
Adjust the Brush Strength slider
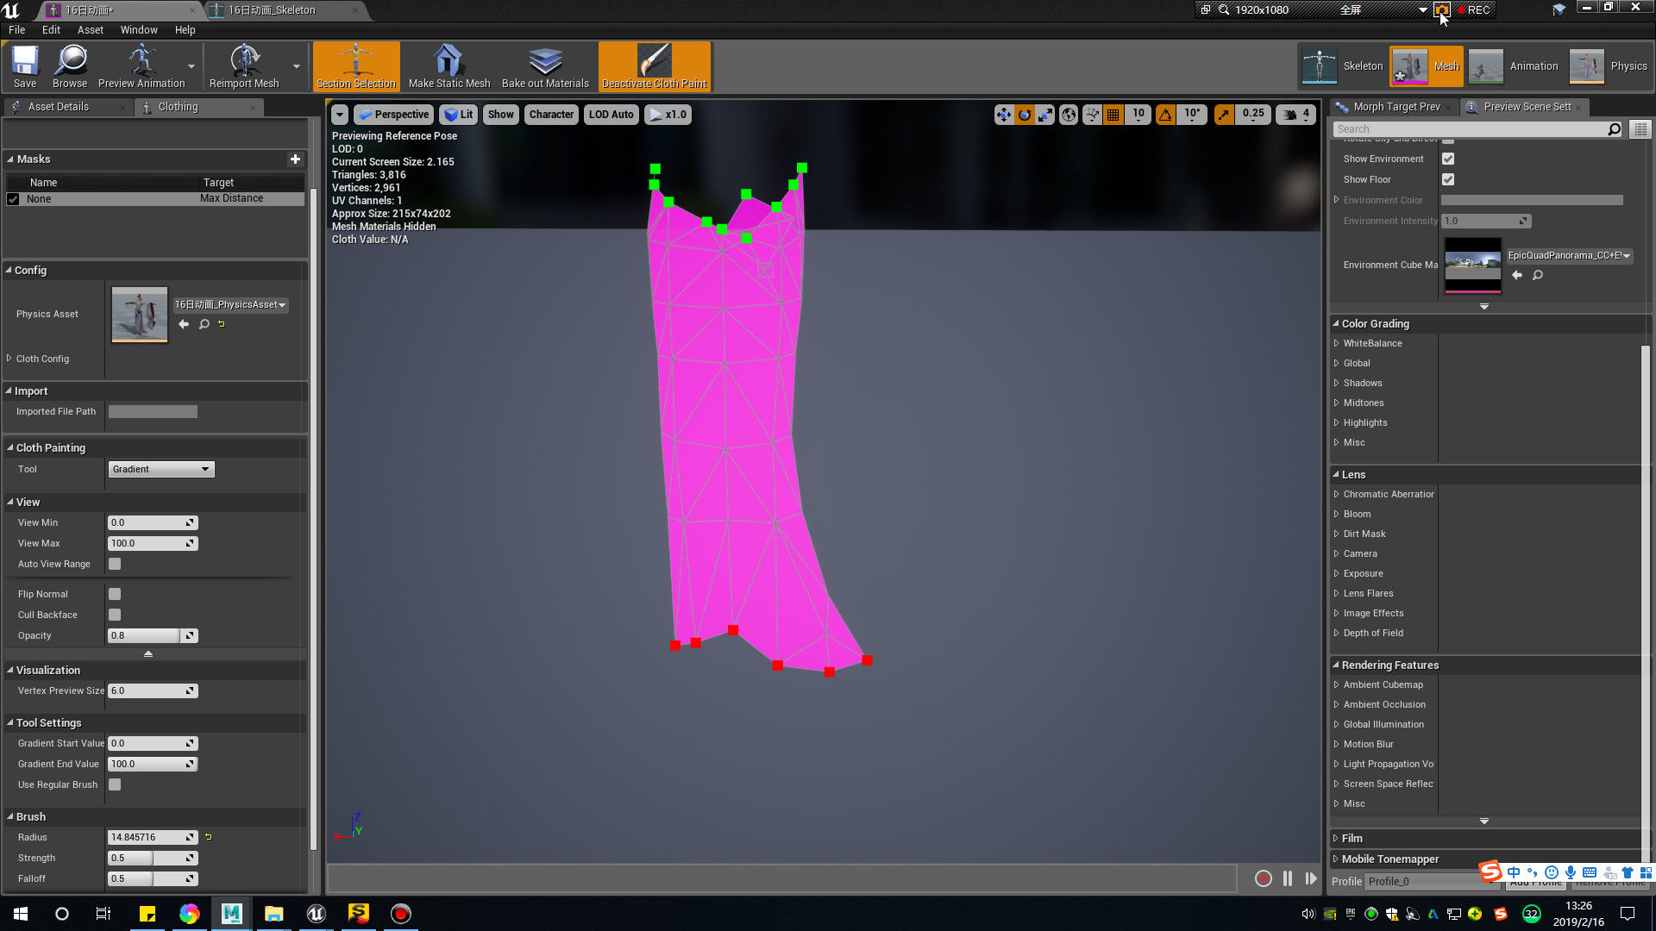coord(153,858)
